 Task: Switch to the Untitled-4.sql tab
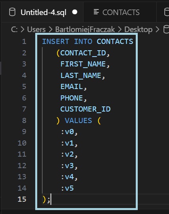(42, 12)
